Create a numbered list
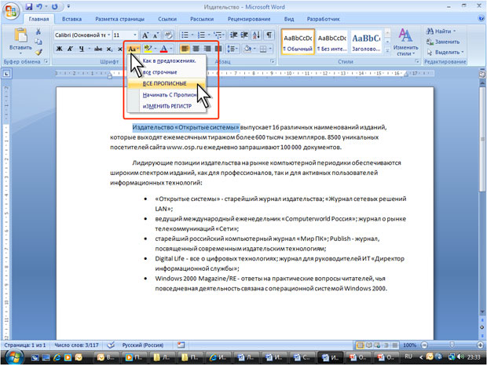 [x=201, y=35]
